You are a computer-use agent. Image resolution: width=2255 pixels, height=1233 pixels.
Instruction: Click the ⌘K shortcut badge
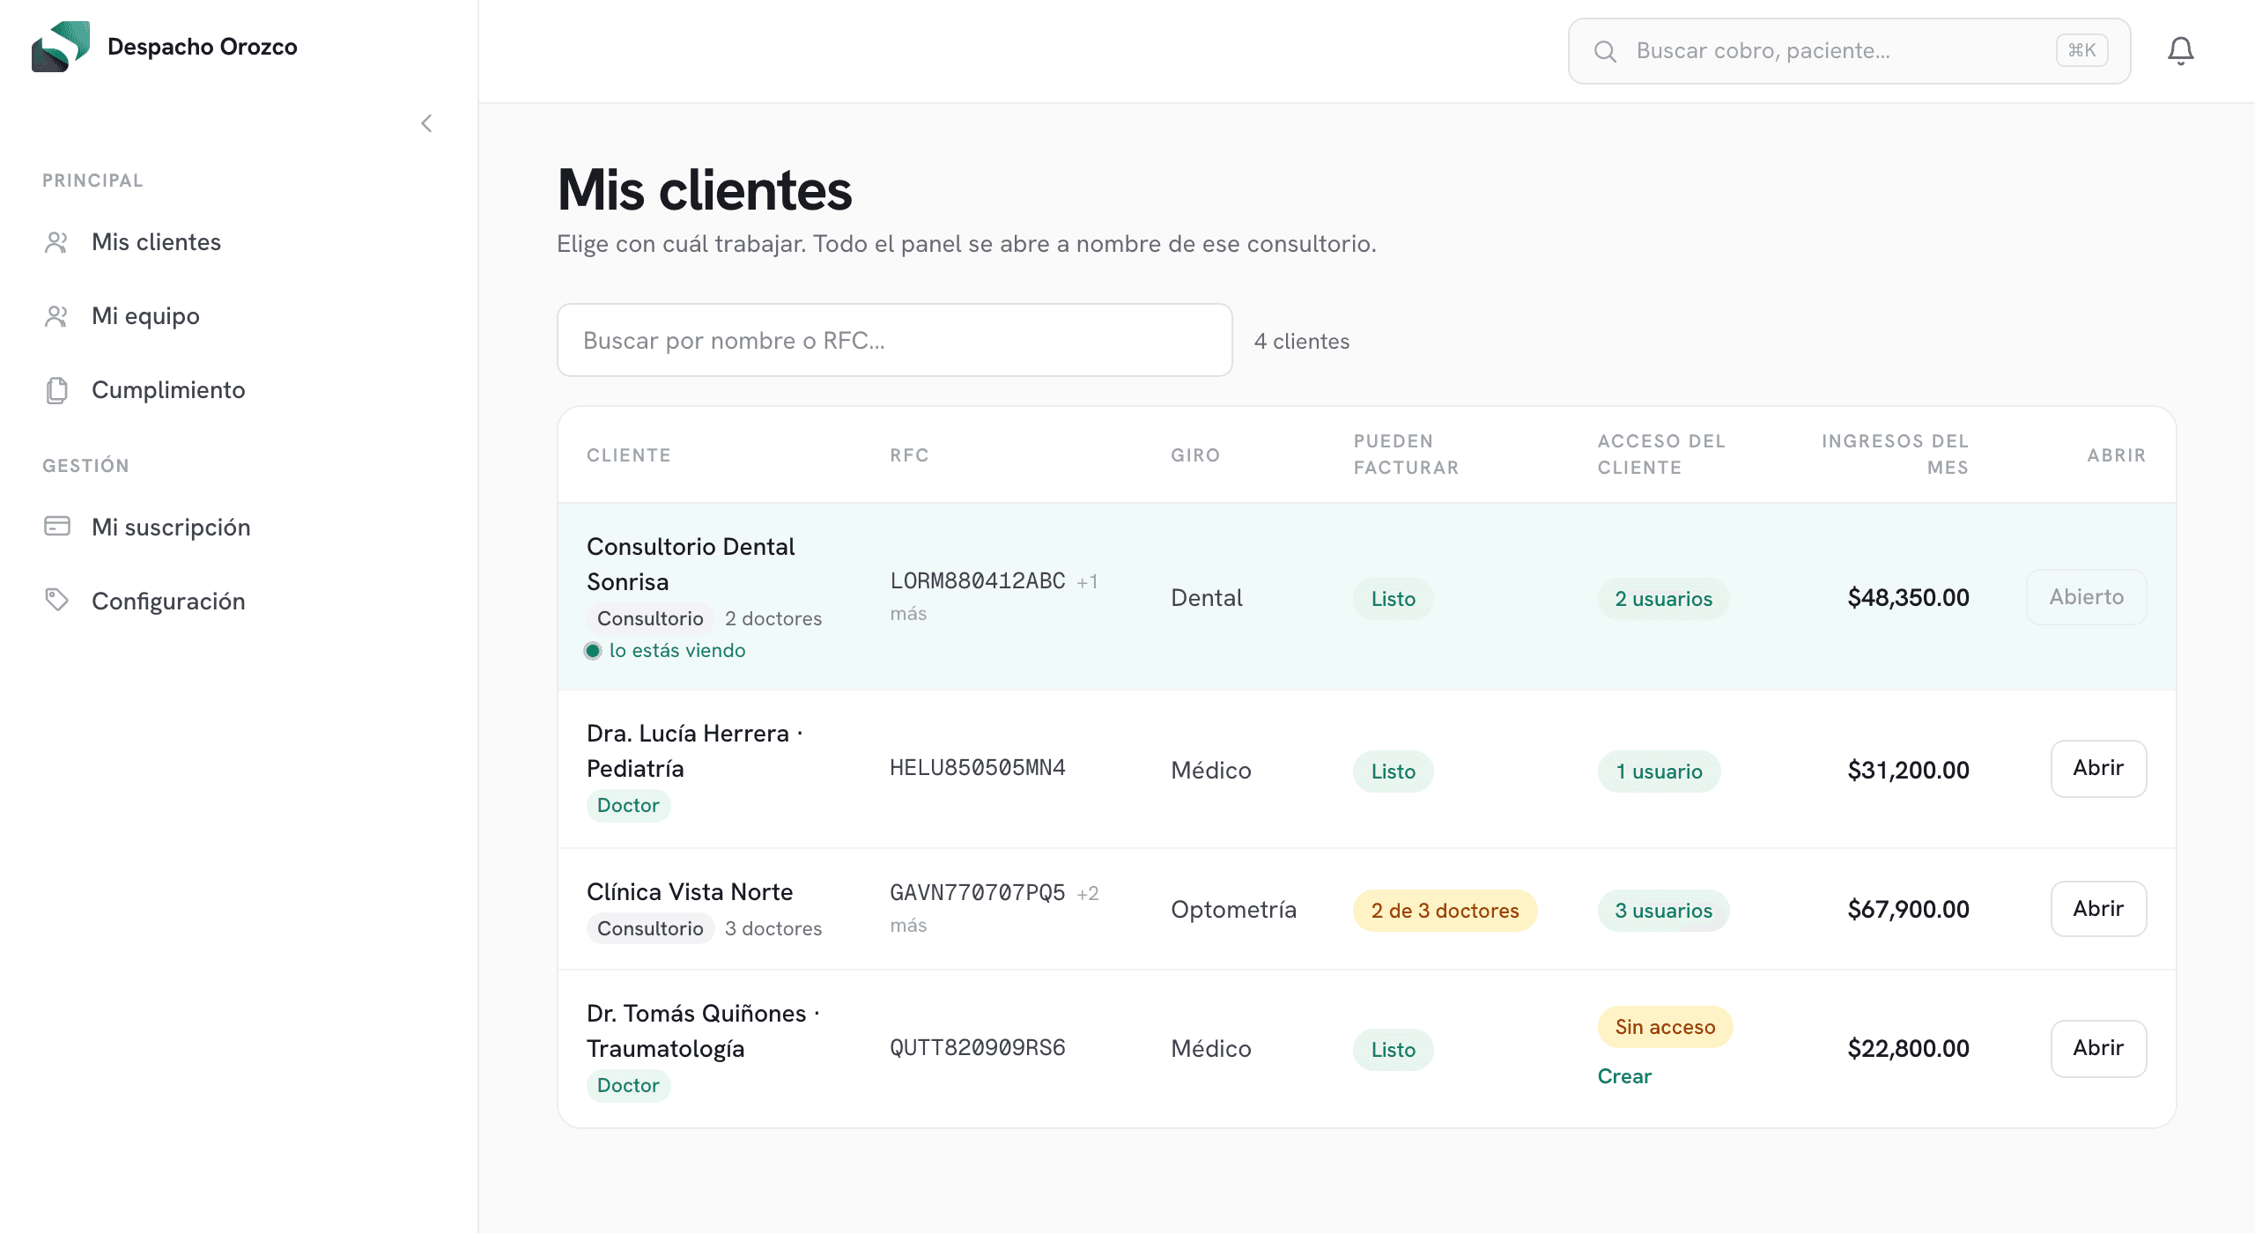(x=2081, y=50)
